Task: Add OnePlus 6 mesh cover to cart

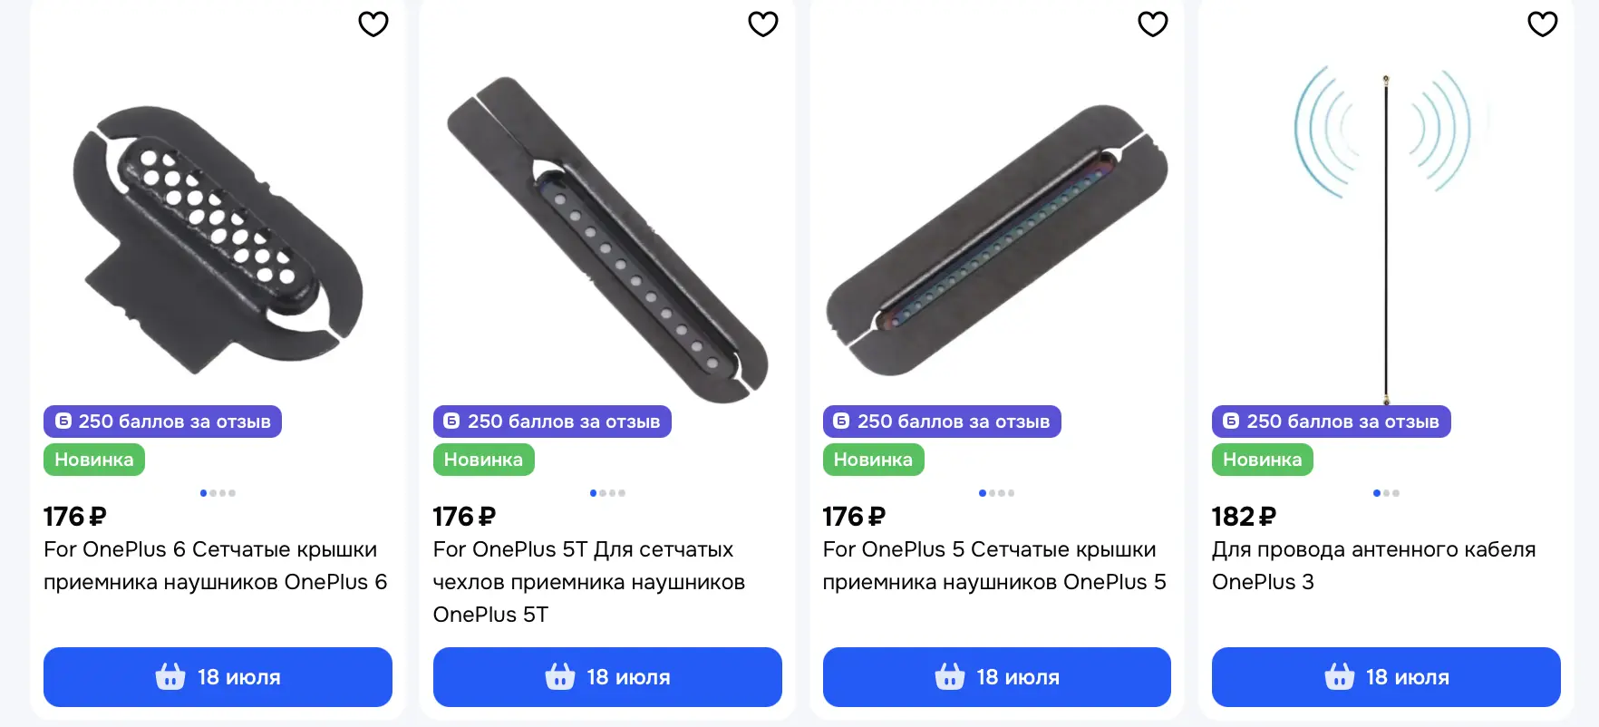Action: (218, 677)
